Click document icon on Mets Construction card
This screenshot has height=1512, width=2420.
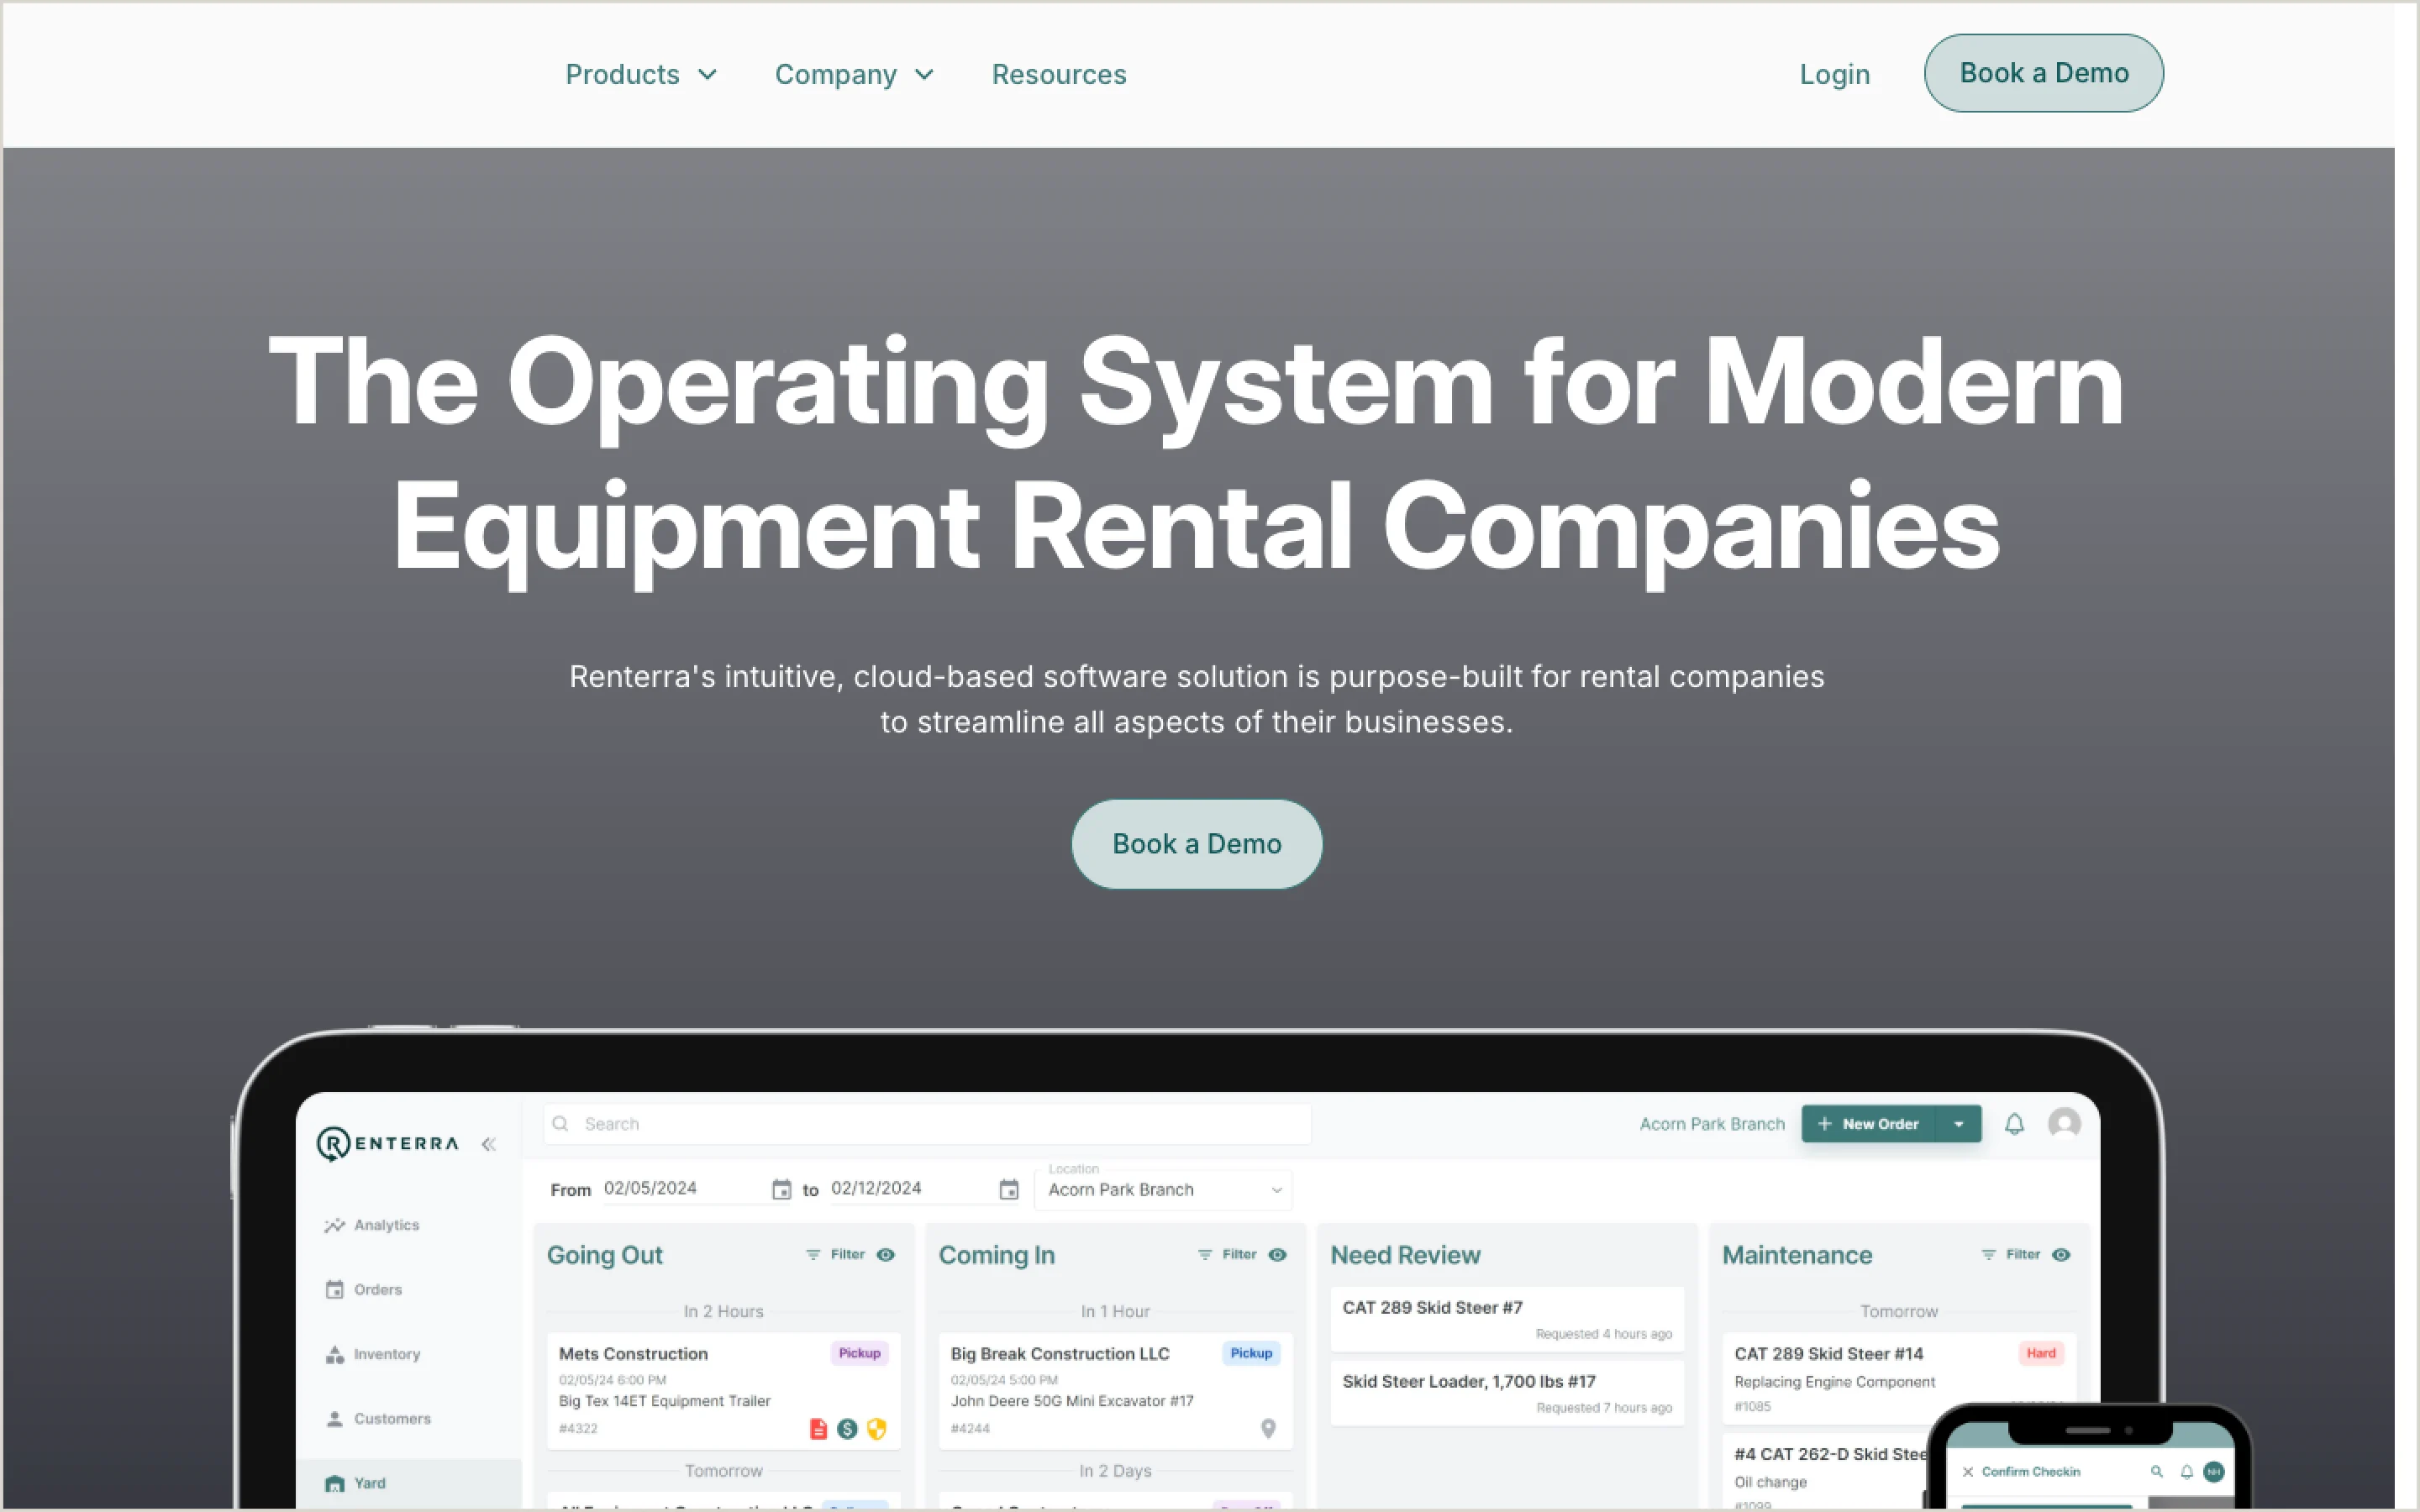(818, 1429)
